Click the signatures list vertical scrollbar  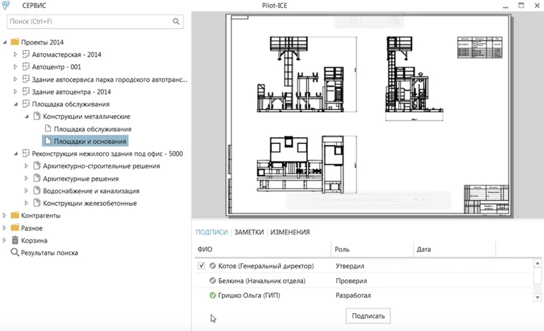[537, 278]
